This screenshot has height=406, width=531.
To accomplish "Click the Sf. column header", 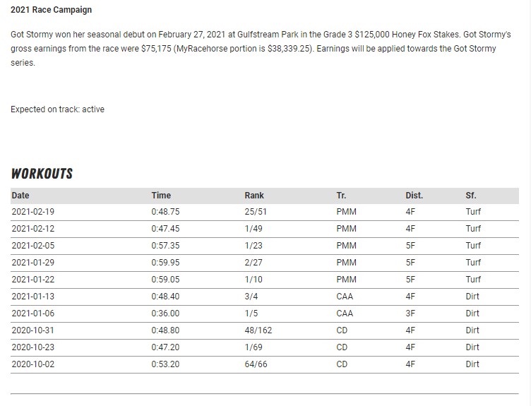I will [471, 196].
